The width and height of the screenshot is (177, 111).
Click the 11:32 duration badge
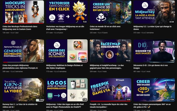coord(41,61)
